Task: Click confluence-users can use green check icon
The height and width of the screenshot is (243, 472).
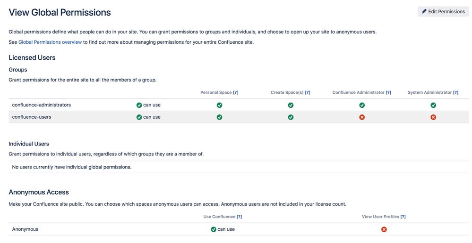Action: (139, 117)
